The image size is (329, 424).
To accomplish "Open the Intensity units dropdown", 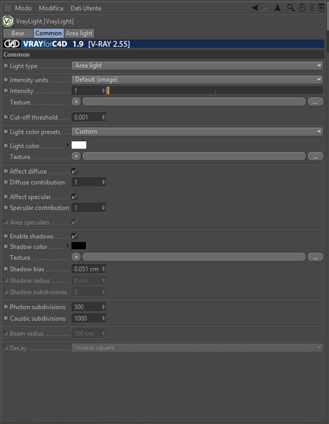I will click(x=198, y=79).
